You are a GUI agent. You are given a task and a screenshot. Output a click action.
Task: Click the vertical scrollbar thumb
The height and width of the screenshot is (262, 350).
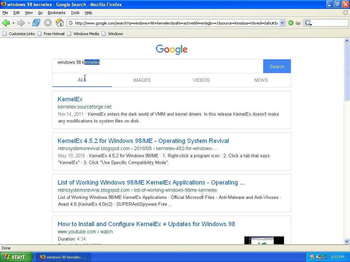(x=347, y=72)
